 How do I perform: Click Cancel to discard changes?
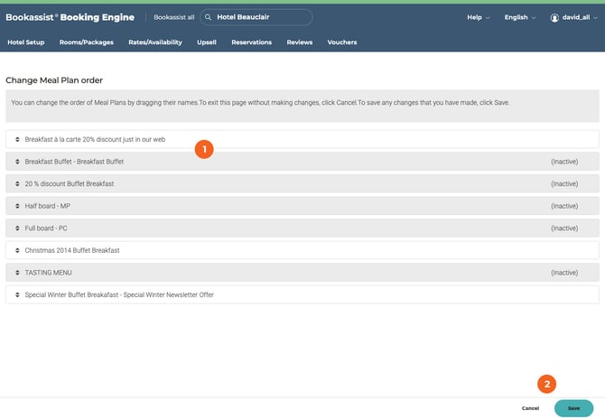pos(530,408)
